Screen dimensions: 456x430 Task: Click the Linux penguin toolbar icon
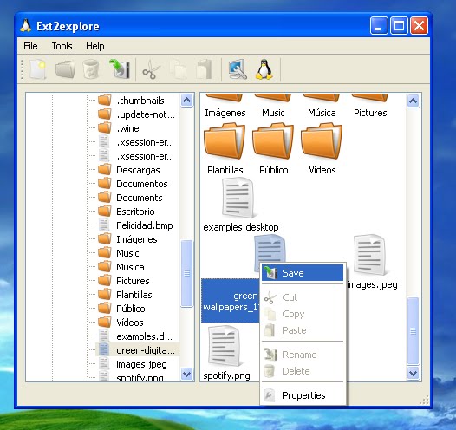click(264, 69)
